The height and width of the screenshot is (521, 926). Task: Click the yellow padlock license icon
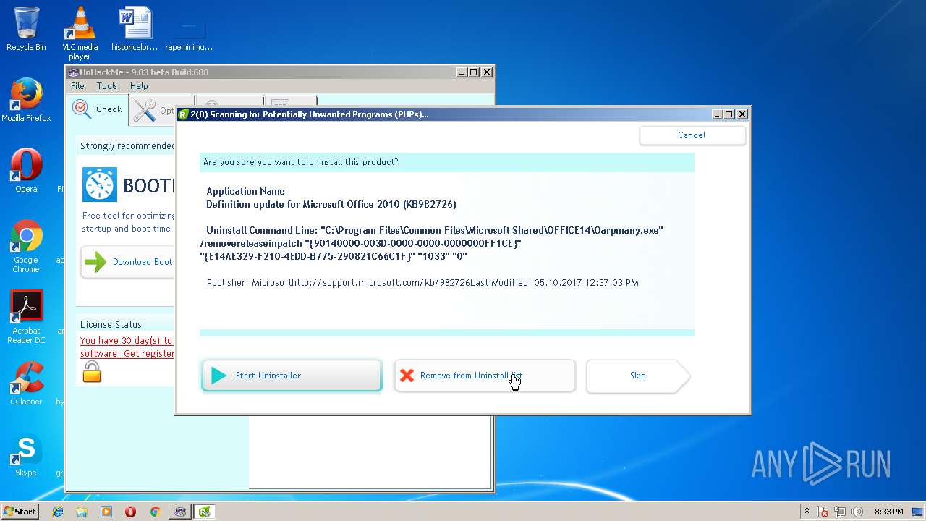pyautogui.click(x=92, y=372)
